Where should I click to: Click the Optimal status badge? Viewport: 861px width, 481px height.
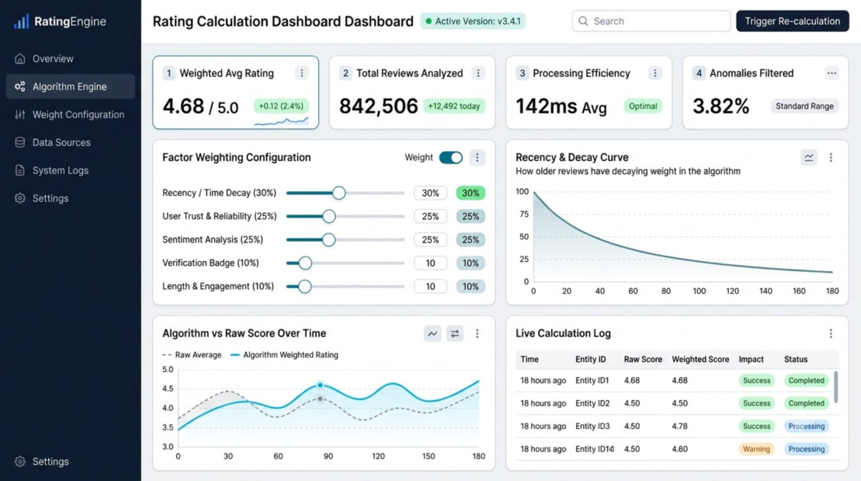point(643,106)
